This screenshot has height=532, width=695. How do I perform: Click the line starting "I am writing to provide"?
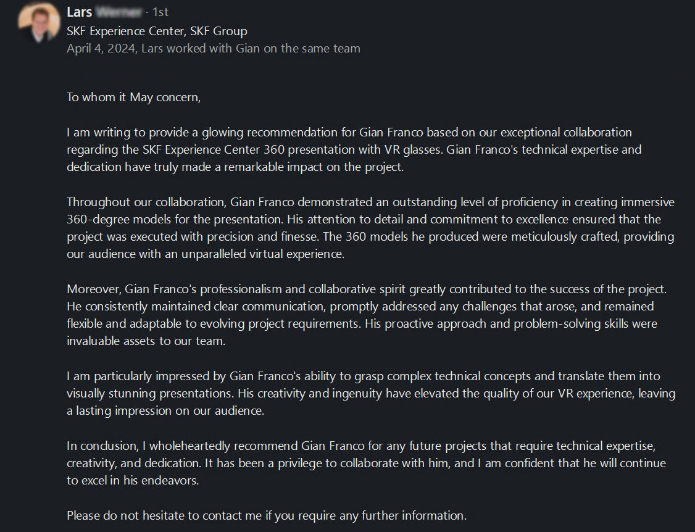[349, 132]
